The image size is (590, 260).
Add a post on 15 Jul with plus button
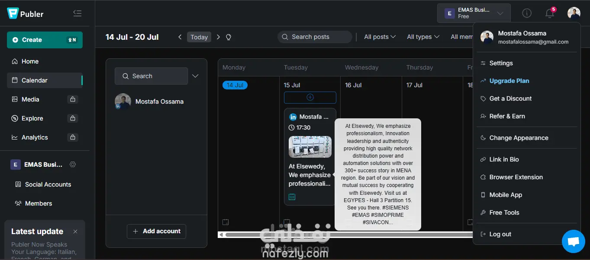[310, 97]
